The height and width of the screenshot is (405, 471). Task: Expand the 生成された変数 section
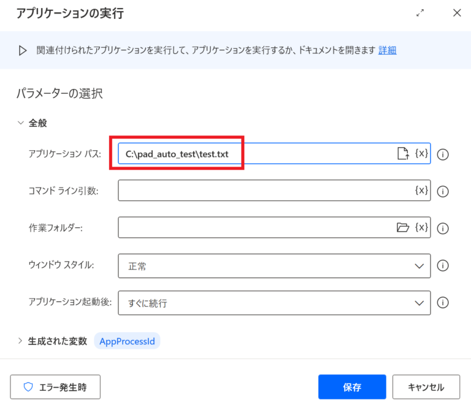click(20, 341)
